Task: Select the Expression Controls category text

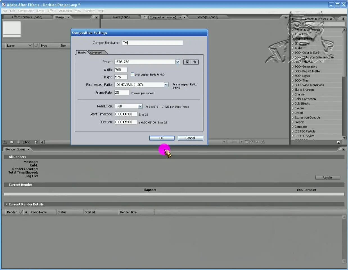Action: 307,118
